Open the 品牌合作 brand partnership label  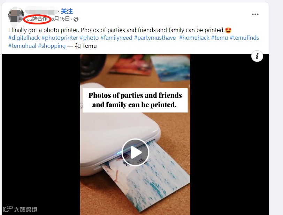click(x=37, y=18)
